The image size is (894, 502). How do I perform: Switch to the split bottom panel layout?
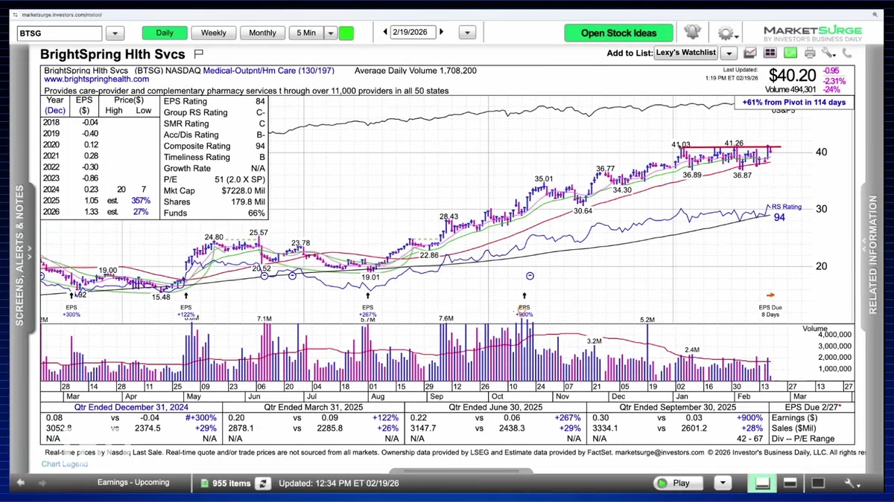(790, 483)
